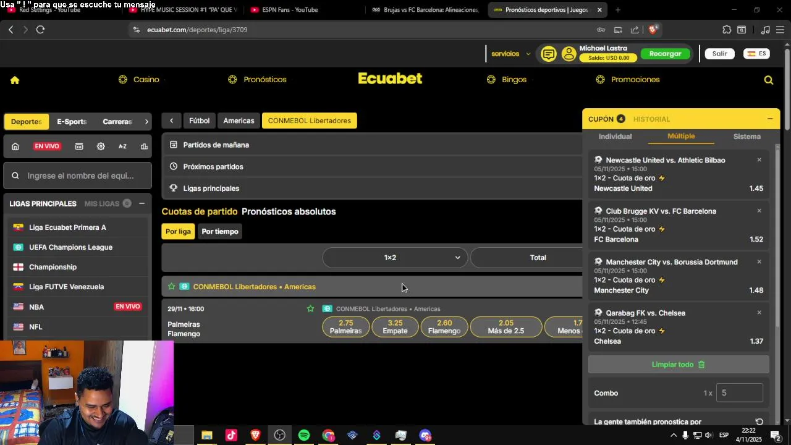This screenshot has width=791, height=445.
Task: Show hidden system tray icons
Action: coord(674,435)
